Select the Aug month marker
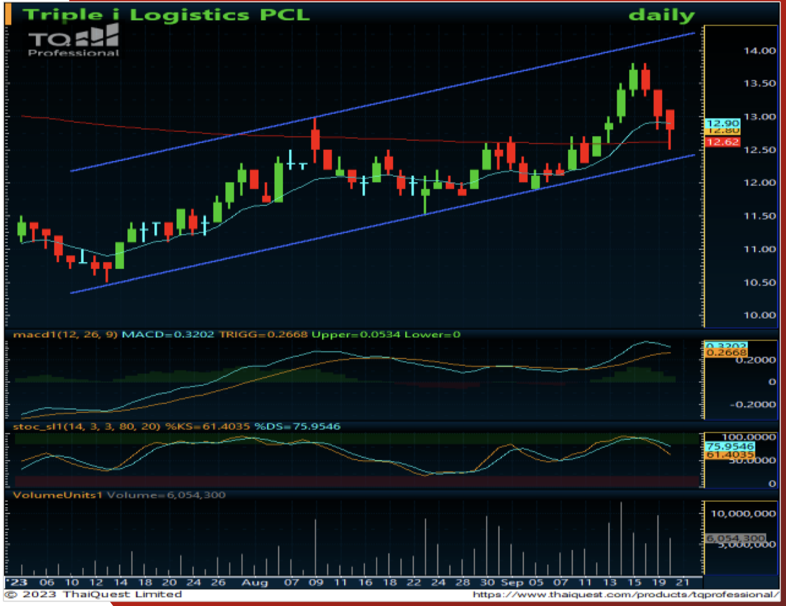Viewport: 786px width, 606px height. tap(255, 582)
